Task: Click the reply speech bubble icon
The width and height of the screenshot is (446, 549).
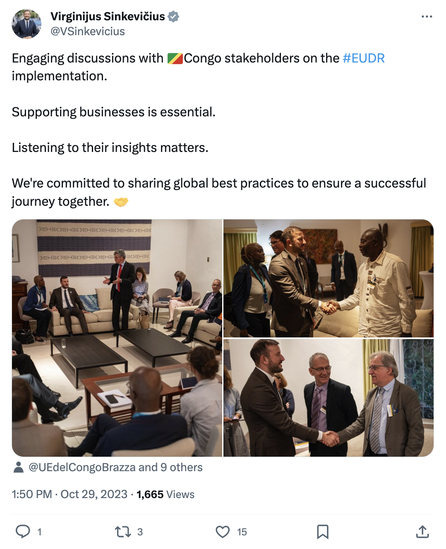Action: point(23,532)
